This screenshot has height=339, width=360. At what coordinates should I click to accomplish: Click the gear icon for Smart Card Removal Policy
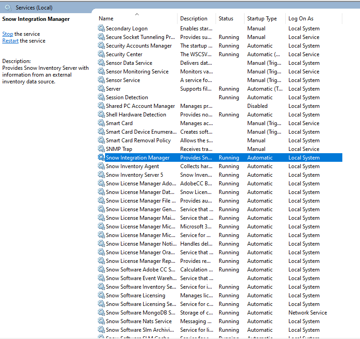click(101, 140)
